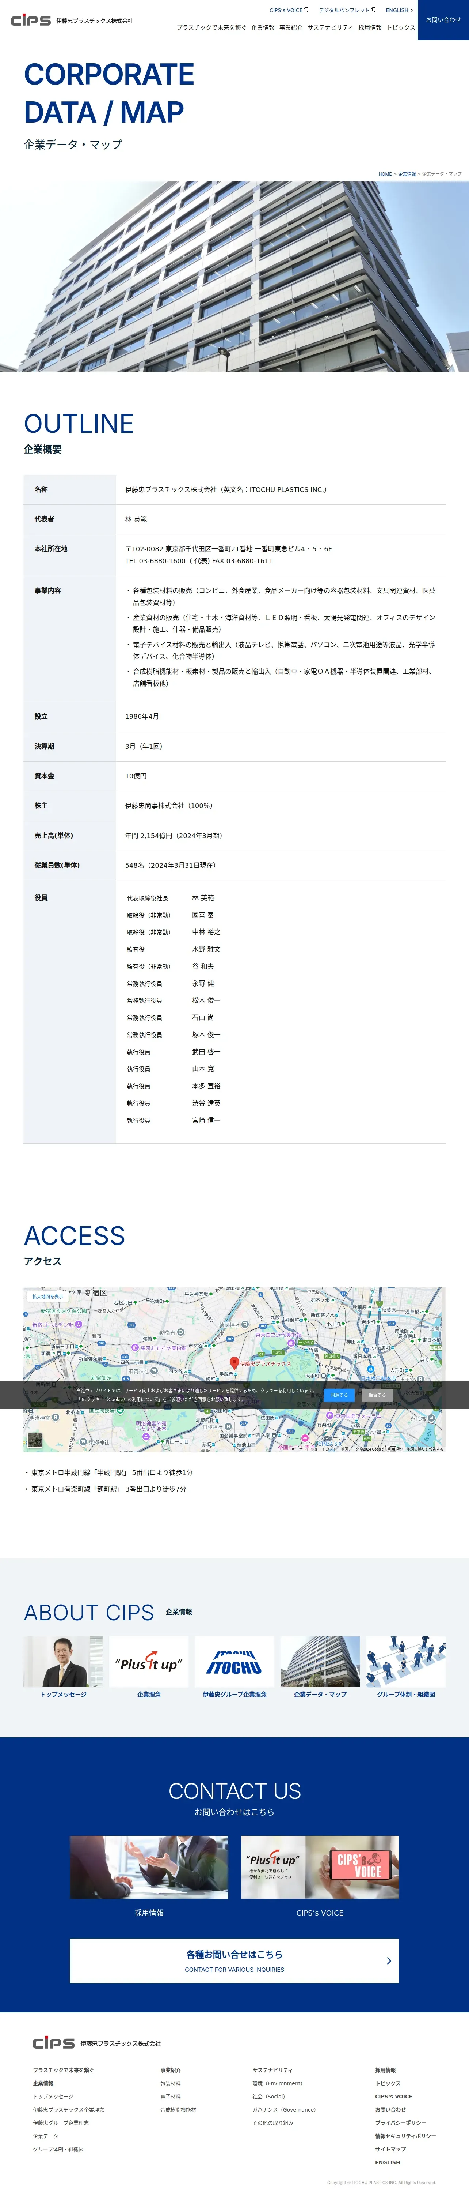Image resolution: width=469 pixels, height=2195 pixels.
Task: Open the グループ体制・組織図 card
Action: (x=406, y=1667)
